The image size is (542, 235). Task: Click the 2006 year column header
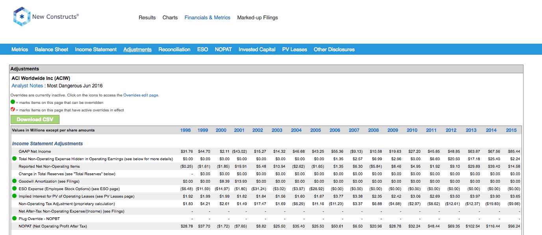(x=335, y=130)
